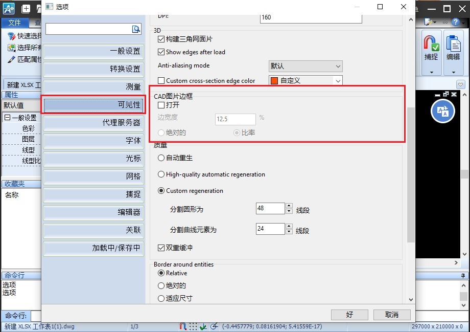Click the Edit clipboard icon in ribbon

(x=453, y=43)
